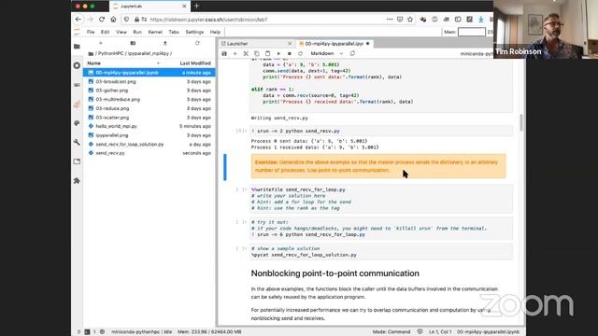Open the extension manager puzzle sidebar icon
The width and height of the screenshot is (598, 336).
click(77, 180)
